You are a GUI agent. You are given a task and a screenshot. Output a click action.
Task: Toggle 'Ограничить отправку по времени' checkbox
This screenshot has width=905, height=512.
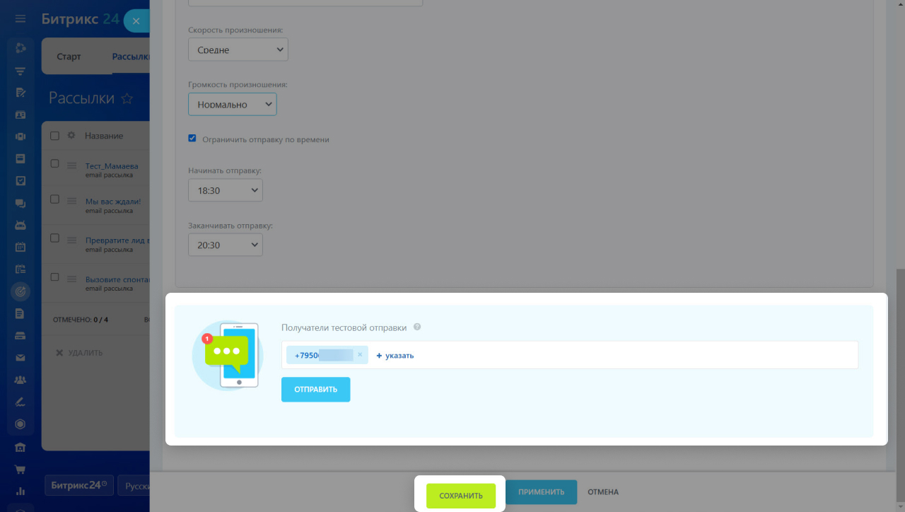(192, 139)
